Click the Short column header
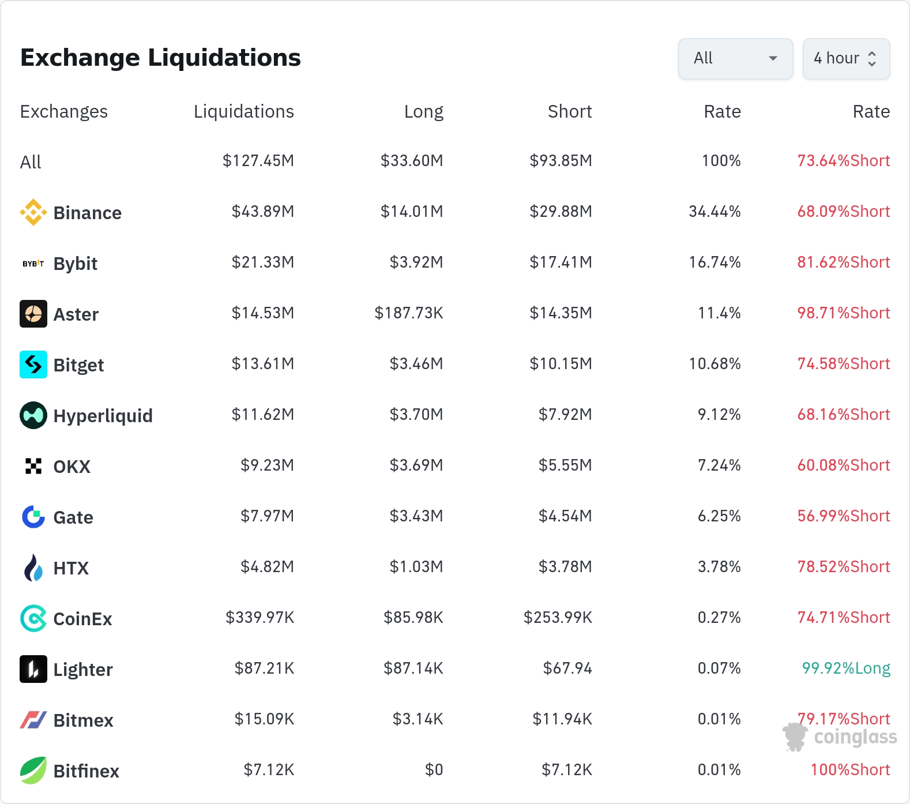The width and height of the screenshot is (910, 804). [x=569, y=111]
